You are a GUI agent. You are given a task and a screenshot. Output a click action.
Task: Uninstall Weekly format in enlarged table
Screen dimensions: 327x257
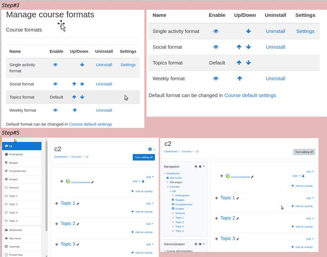point(275,79)
